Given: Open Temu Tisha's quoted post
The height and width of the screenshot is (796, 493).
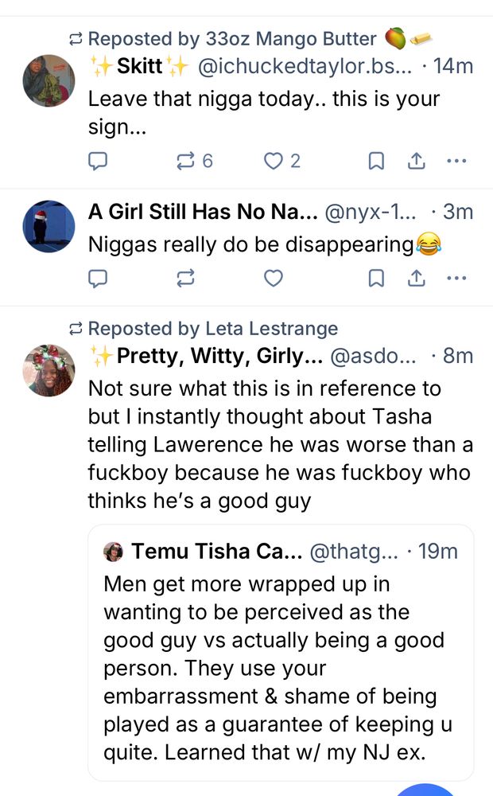Looking at the screenshot, I should tap(281, 653).
